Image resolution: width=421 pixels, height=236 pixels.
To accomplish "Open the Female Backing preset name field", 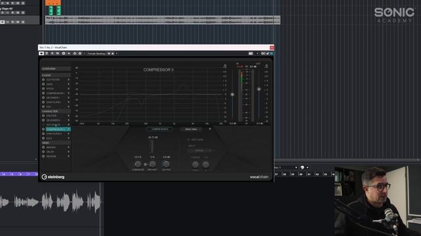I will tap(97, 54).
